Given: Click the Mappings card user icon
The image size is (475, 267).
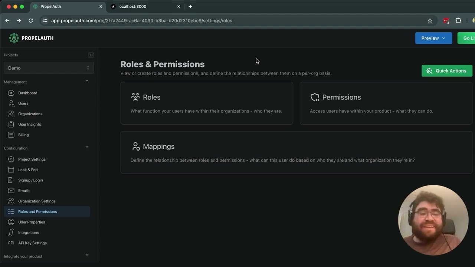Looking at the screenshot, I should tap(136, 146).
